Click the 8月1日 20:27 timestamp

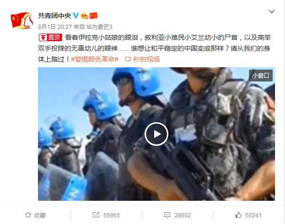pos(55,27)
